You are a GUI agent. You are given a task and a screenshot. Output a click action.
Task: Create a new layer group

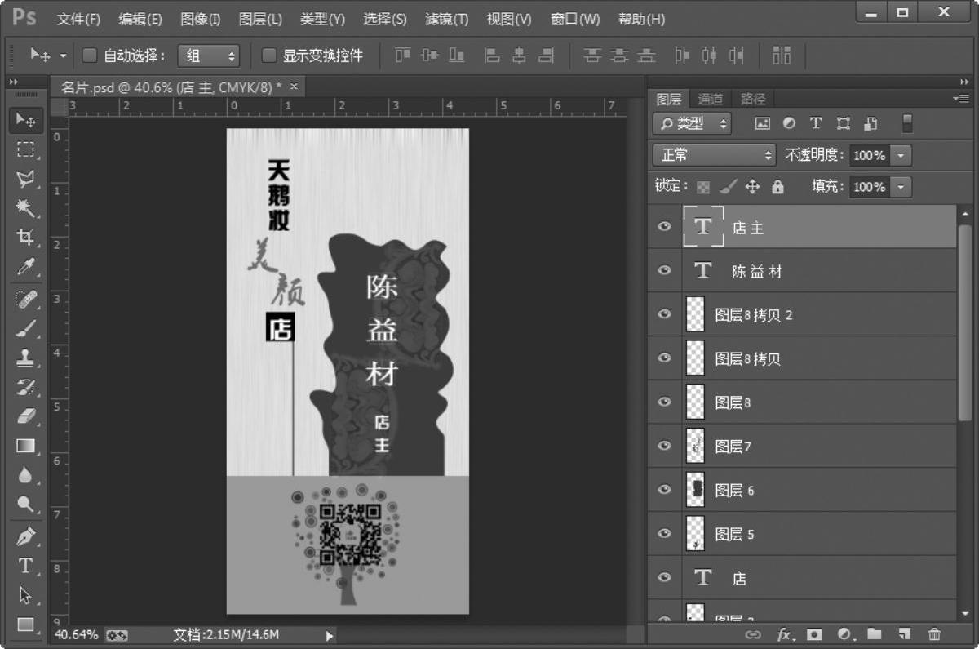874,634
